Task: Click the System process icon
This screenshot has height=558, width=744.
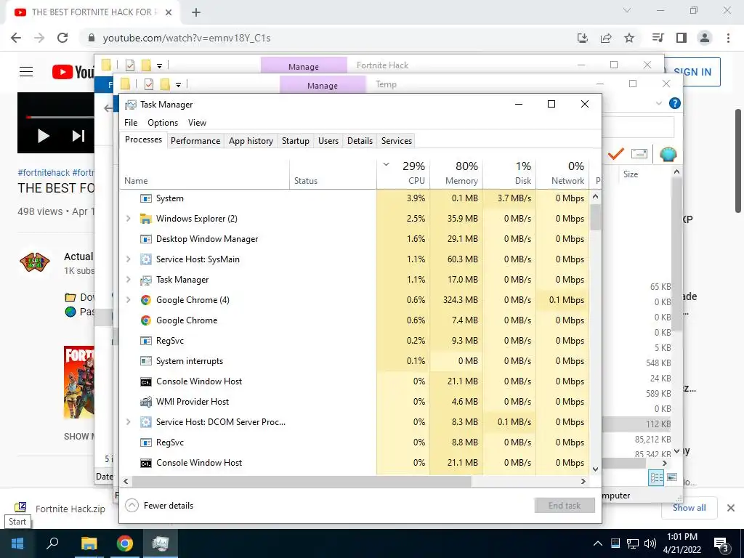Action: (x=145, y=198)
